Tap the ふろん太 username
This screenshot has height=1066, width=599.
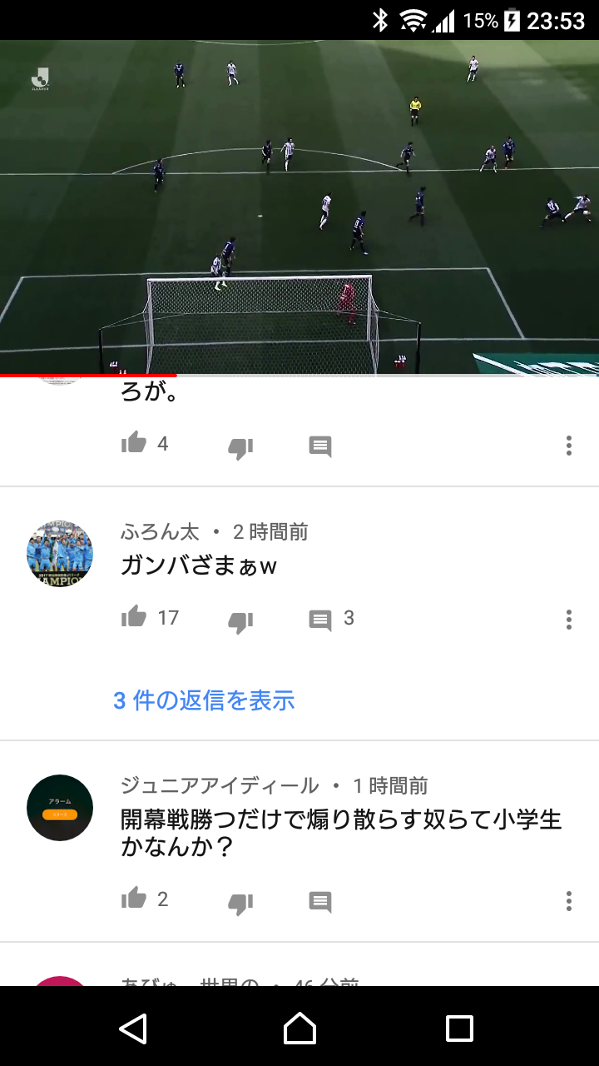click(x=160, y=532)
